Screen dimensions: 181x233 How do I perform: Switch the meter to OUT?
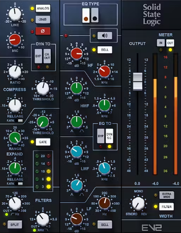coord(170,43)
